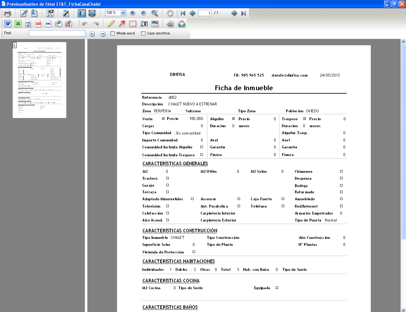
Task: Click the Traspaso checkbox in report
Action: pyautogui.click(x=304, y=119)
